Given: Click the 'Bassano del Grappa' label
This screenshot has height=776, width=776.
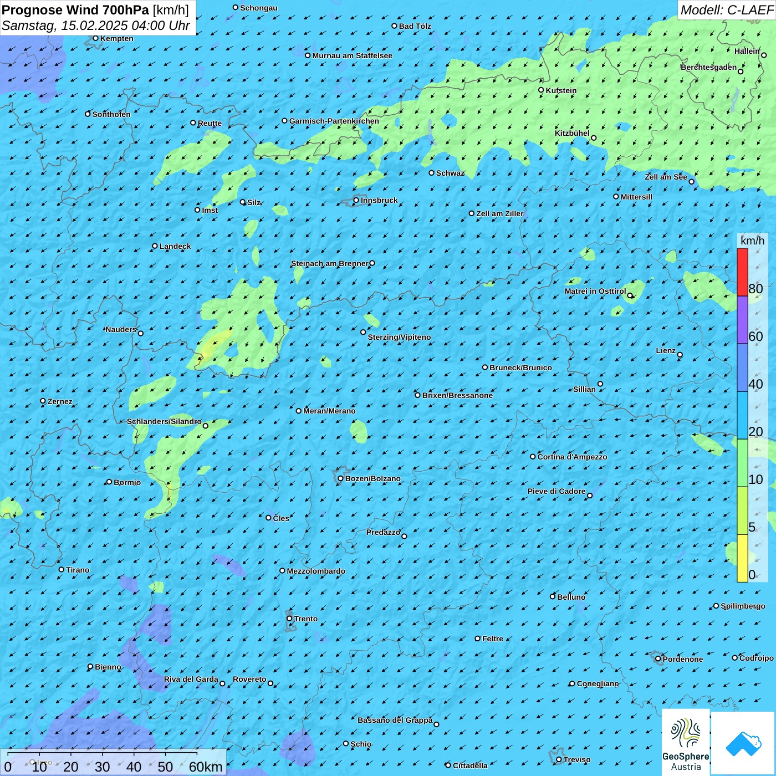Looking at the screenshot, I should point(395,720).
